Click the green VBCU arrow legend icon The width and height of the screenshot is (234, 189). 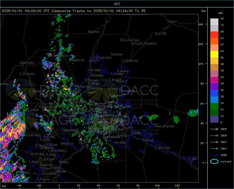click(x=214, y=148)
